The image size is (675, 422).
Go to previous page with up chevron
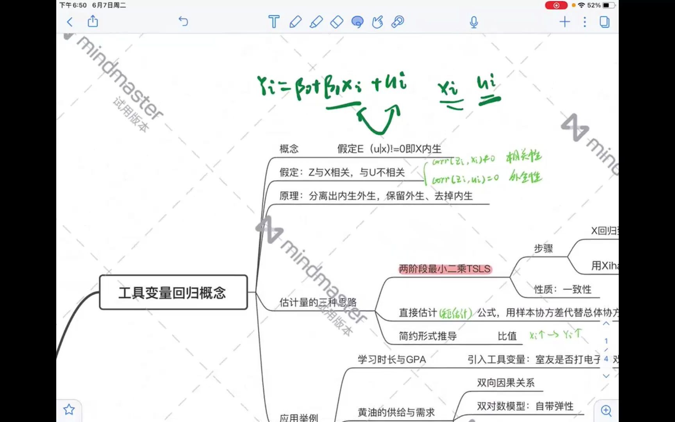point(606,323)
